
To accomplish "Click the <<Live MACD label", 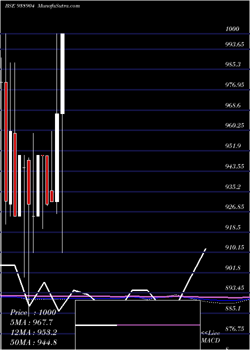I will [x=210, y=337].
